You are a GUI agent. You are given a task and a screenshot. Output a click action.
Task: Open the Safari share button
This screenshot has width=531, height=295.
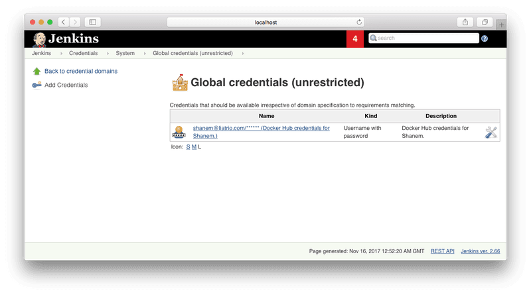coord(465,22)
